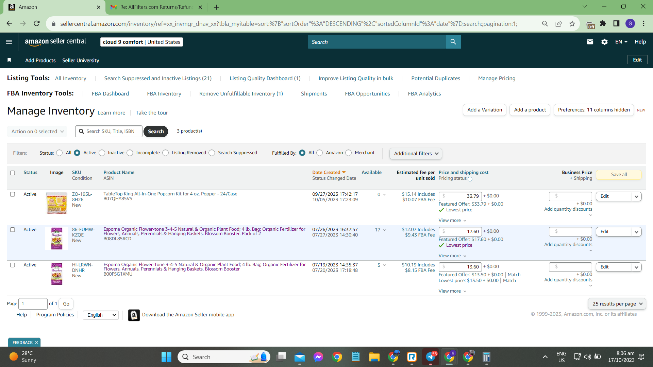This screenshot has height=367, width=653.
Task: Open the Edit dropdown arrow for ZO-195L-8H26
Action: click(x=637, y=196)
